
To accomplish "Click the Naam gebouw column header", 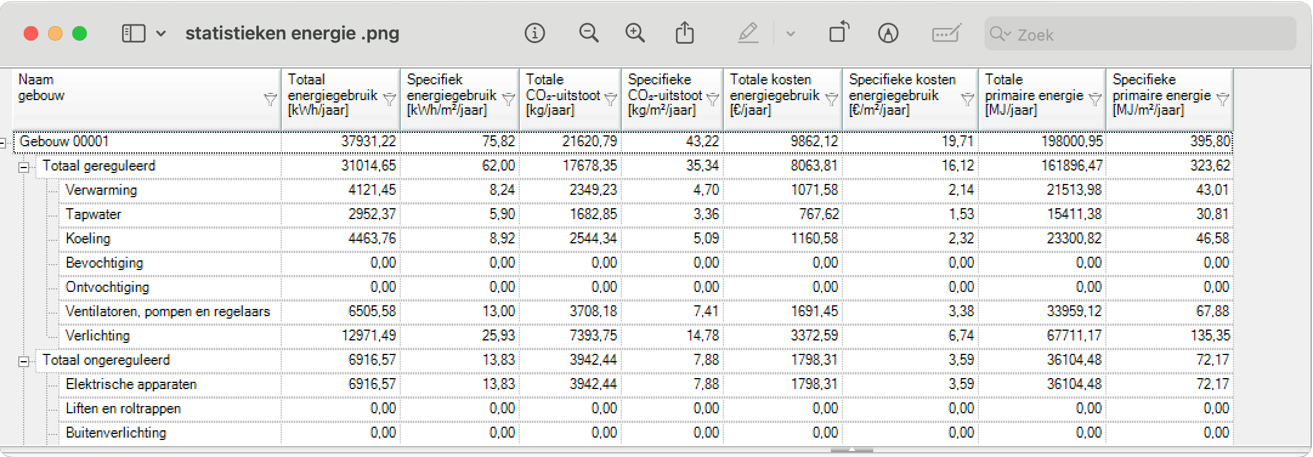I will (146, 99).
